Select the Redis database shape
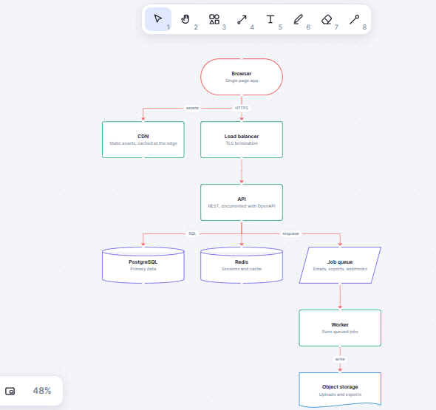 (x=242, y=265)
